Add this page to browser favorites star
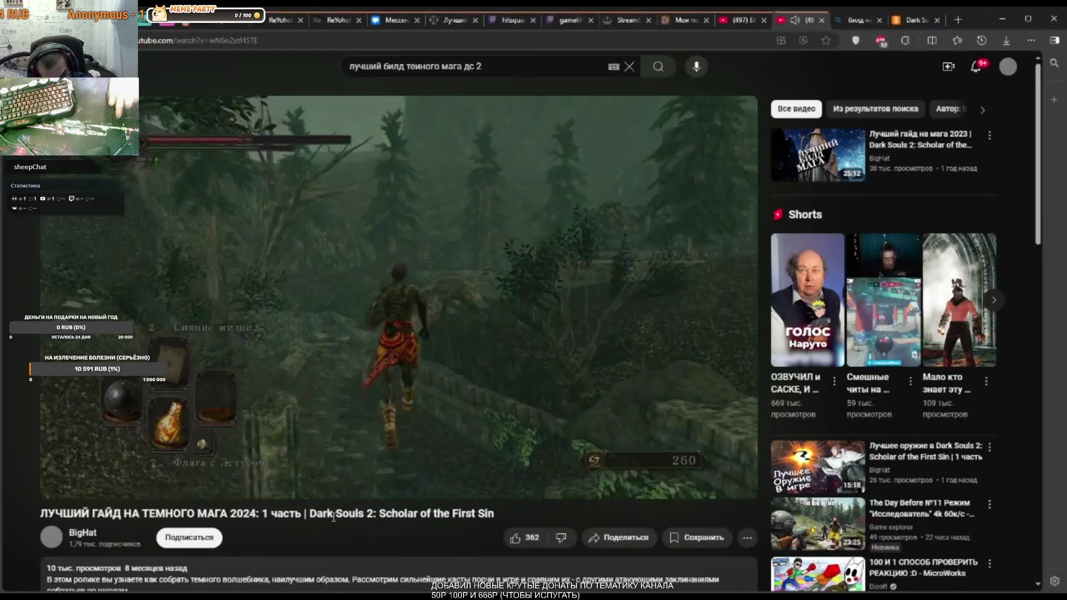 pos(826,40)
